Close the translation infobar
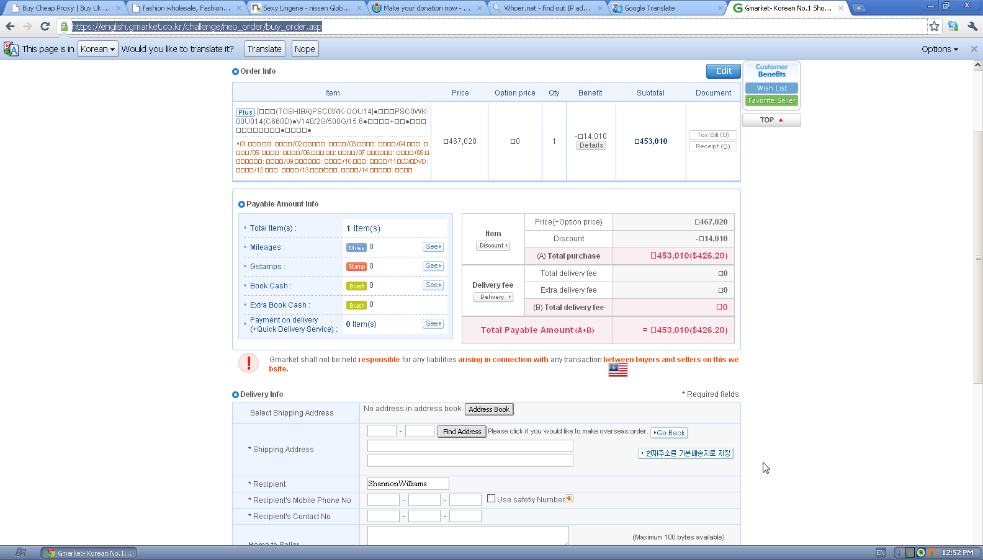 974,49
